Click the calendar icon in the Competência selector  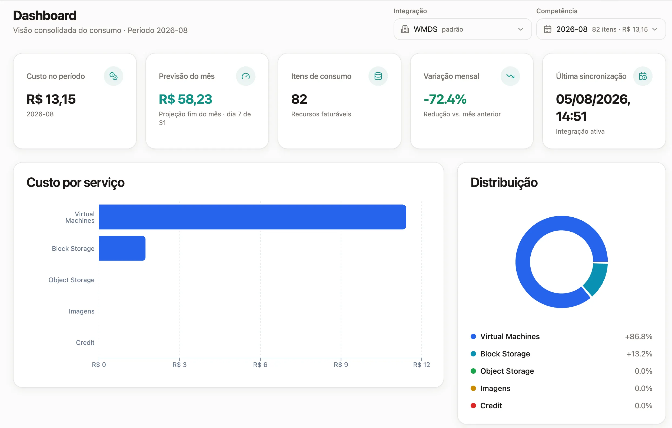[x=548, y=29]
